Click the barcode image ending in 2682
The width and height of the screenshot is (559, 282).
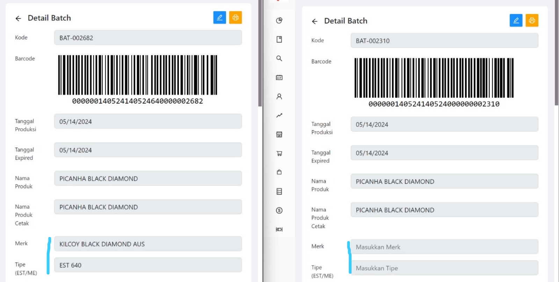(x=138, y=75)
